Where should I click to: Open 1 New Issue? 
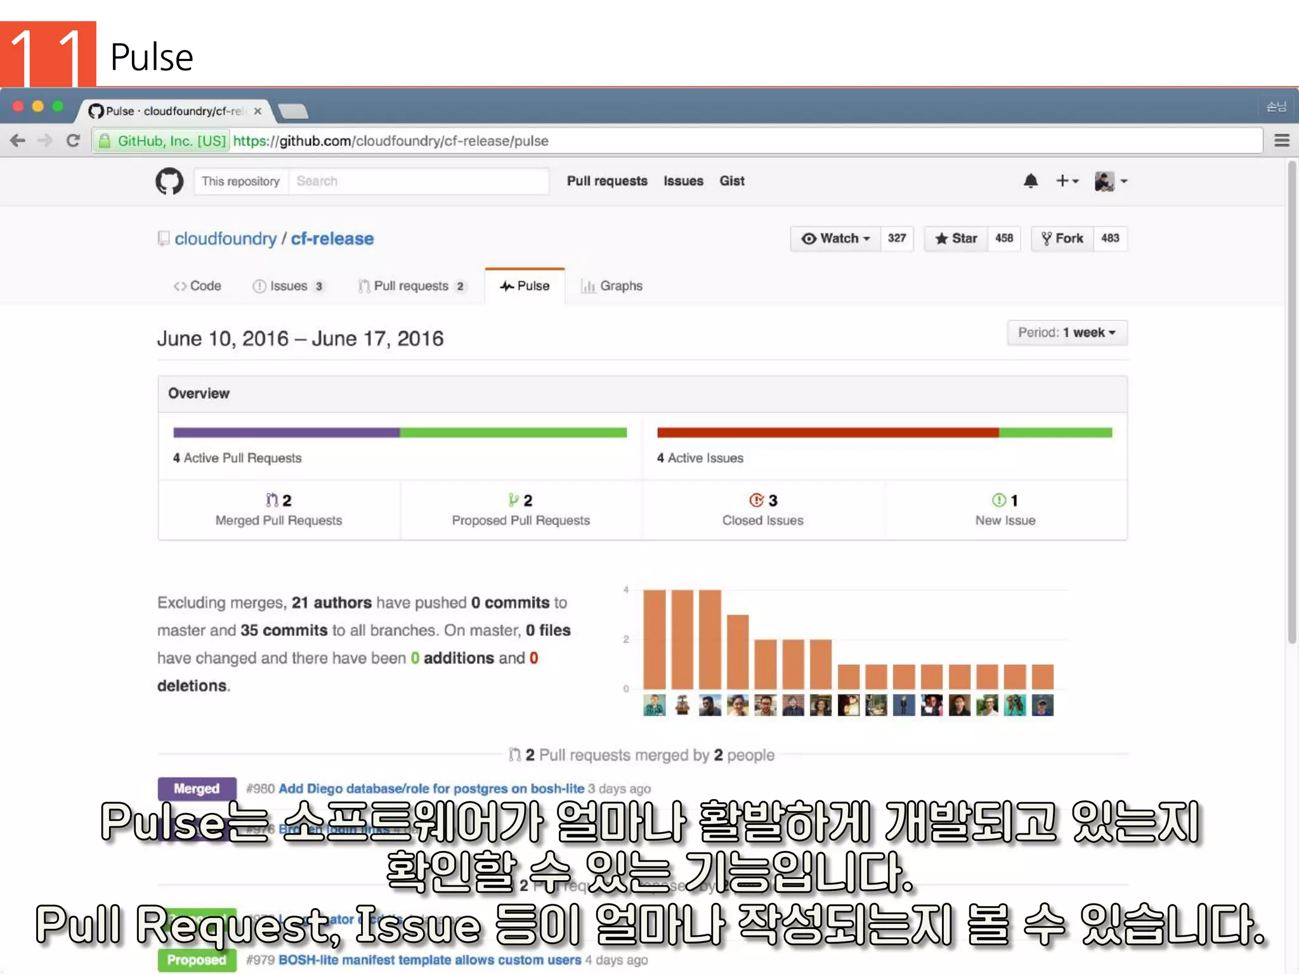(1005, 510)
